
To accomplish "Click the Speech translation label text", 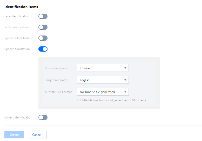I will coord(17,49).
